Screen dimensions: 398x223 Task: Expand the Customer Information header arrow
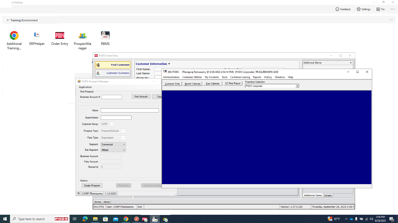[169, 64]
